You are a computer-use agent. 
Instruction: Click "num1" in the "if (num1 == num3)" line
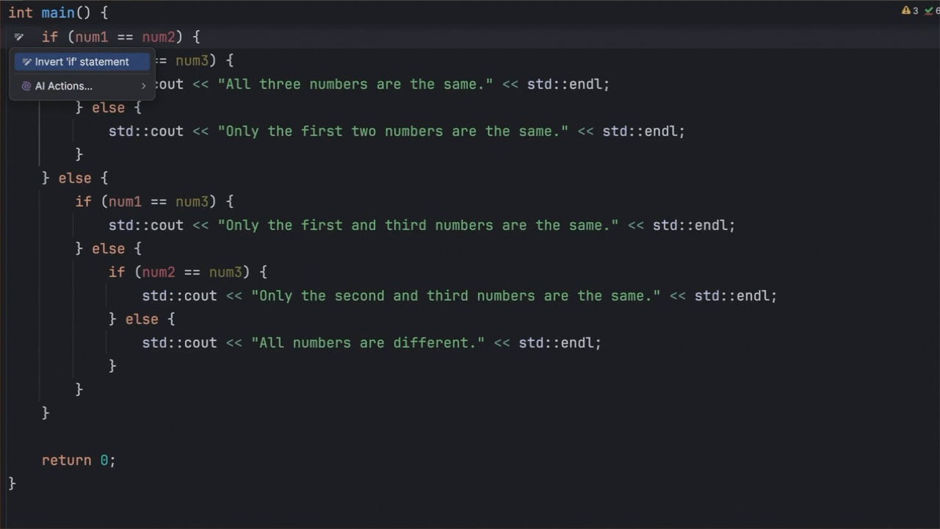pyautogui.click(x=126, y=201)
